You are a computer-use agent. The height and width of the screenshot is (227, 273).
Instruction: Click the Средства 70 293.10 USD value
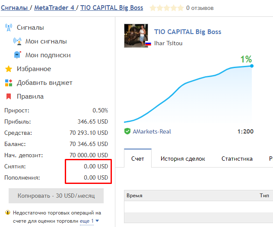(89, 133)
